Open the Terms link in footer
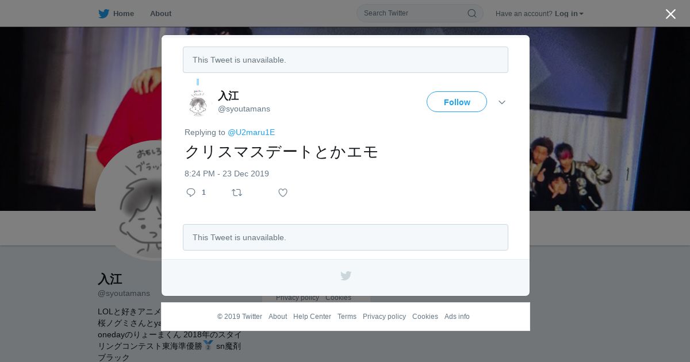 (x=347, y=317)
